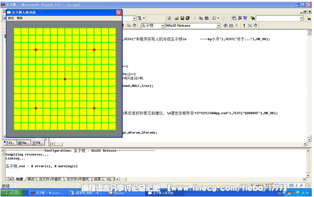Switch to the 调试 output tab
314x197 pixels.
[x=31, y=179]
